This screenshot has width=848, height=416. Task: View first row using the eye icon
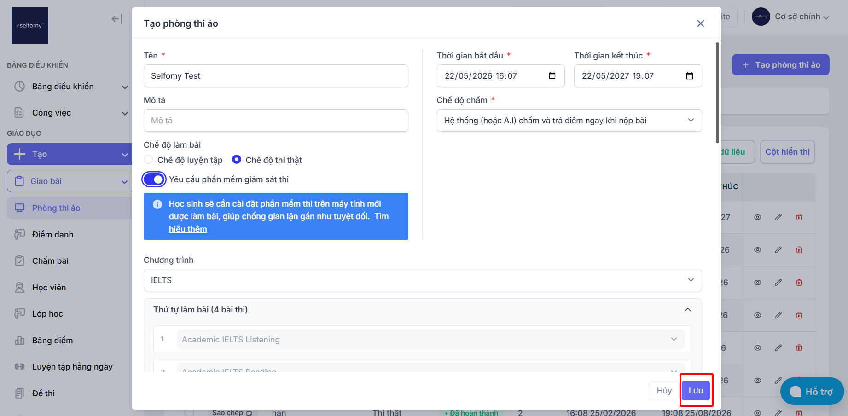757,217
